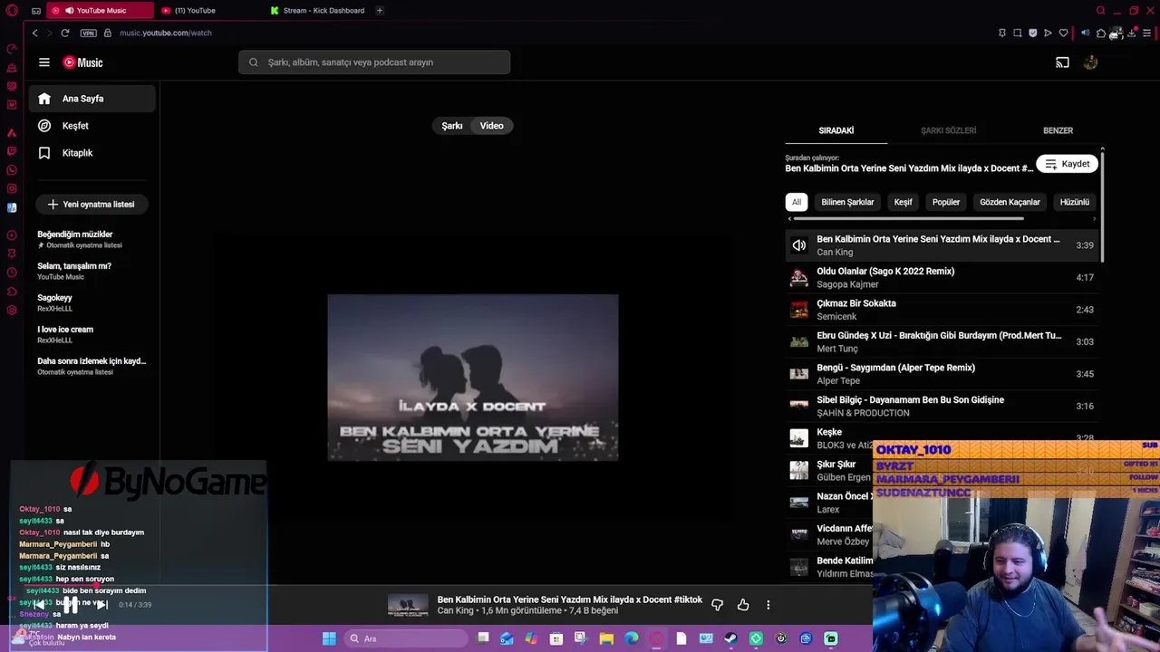This screenshot has height=652, width=1160.
Task: Click the YouTube Music logo
Action: [x=82, y=62]
